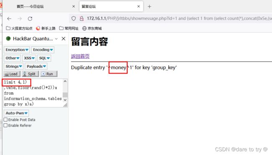
Task: Click the Load URL button
Action: (12, 74)
